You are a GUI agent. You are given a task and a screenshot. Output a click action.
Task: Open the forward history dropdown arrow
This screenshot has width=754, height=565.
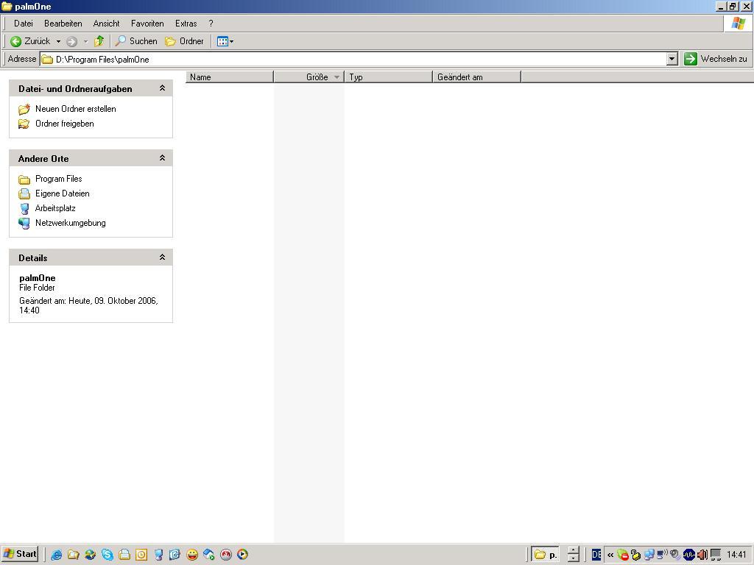tap(85, 42)
